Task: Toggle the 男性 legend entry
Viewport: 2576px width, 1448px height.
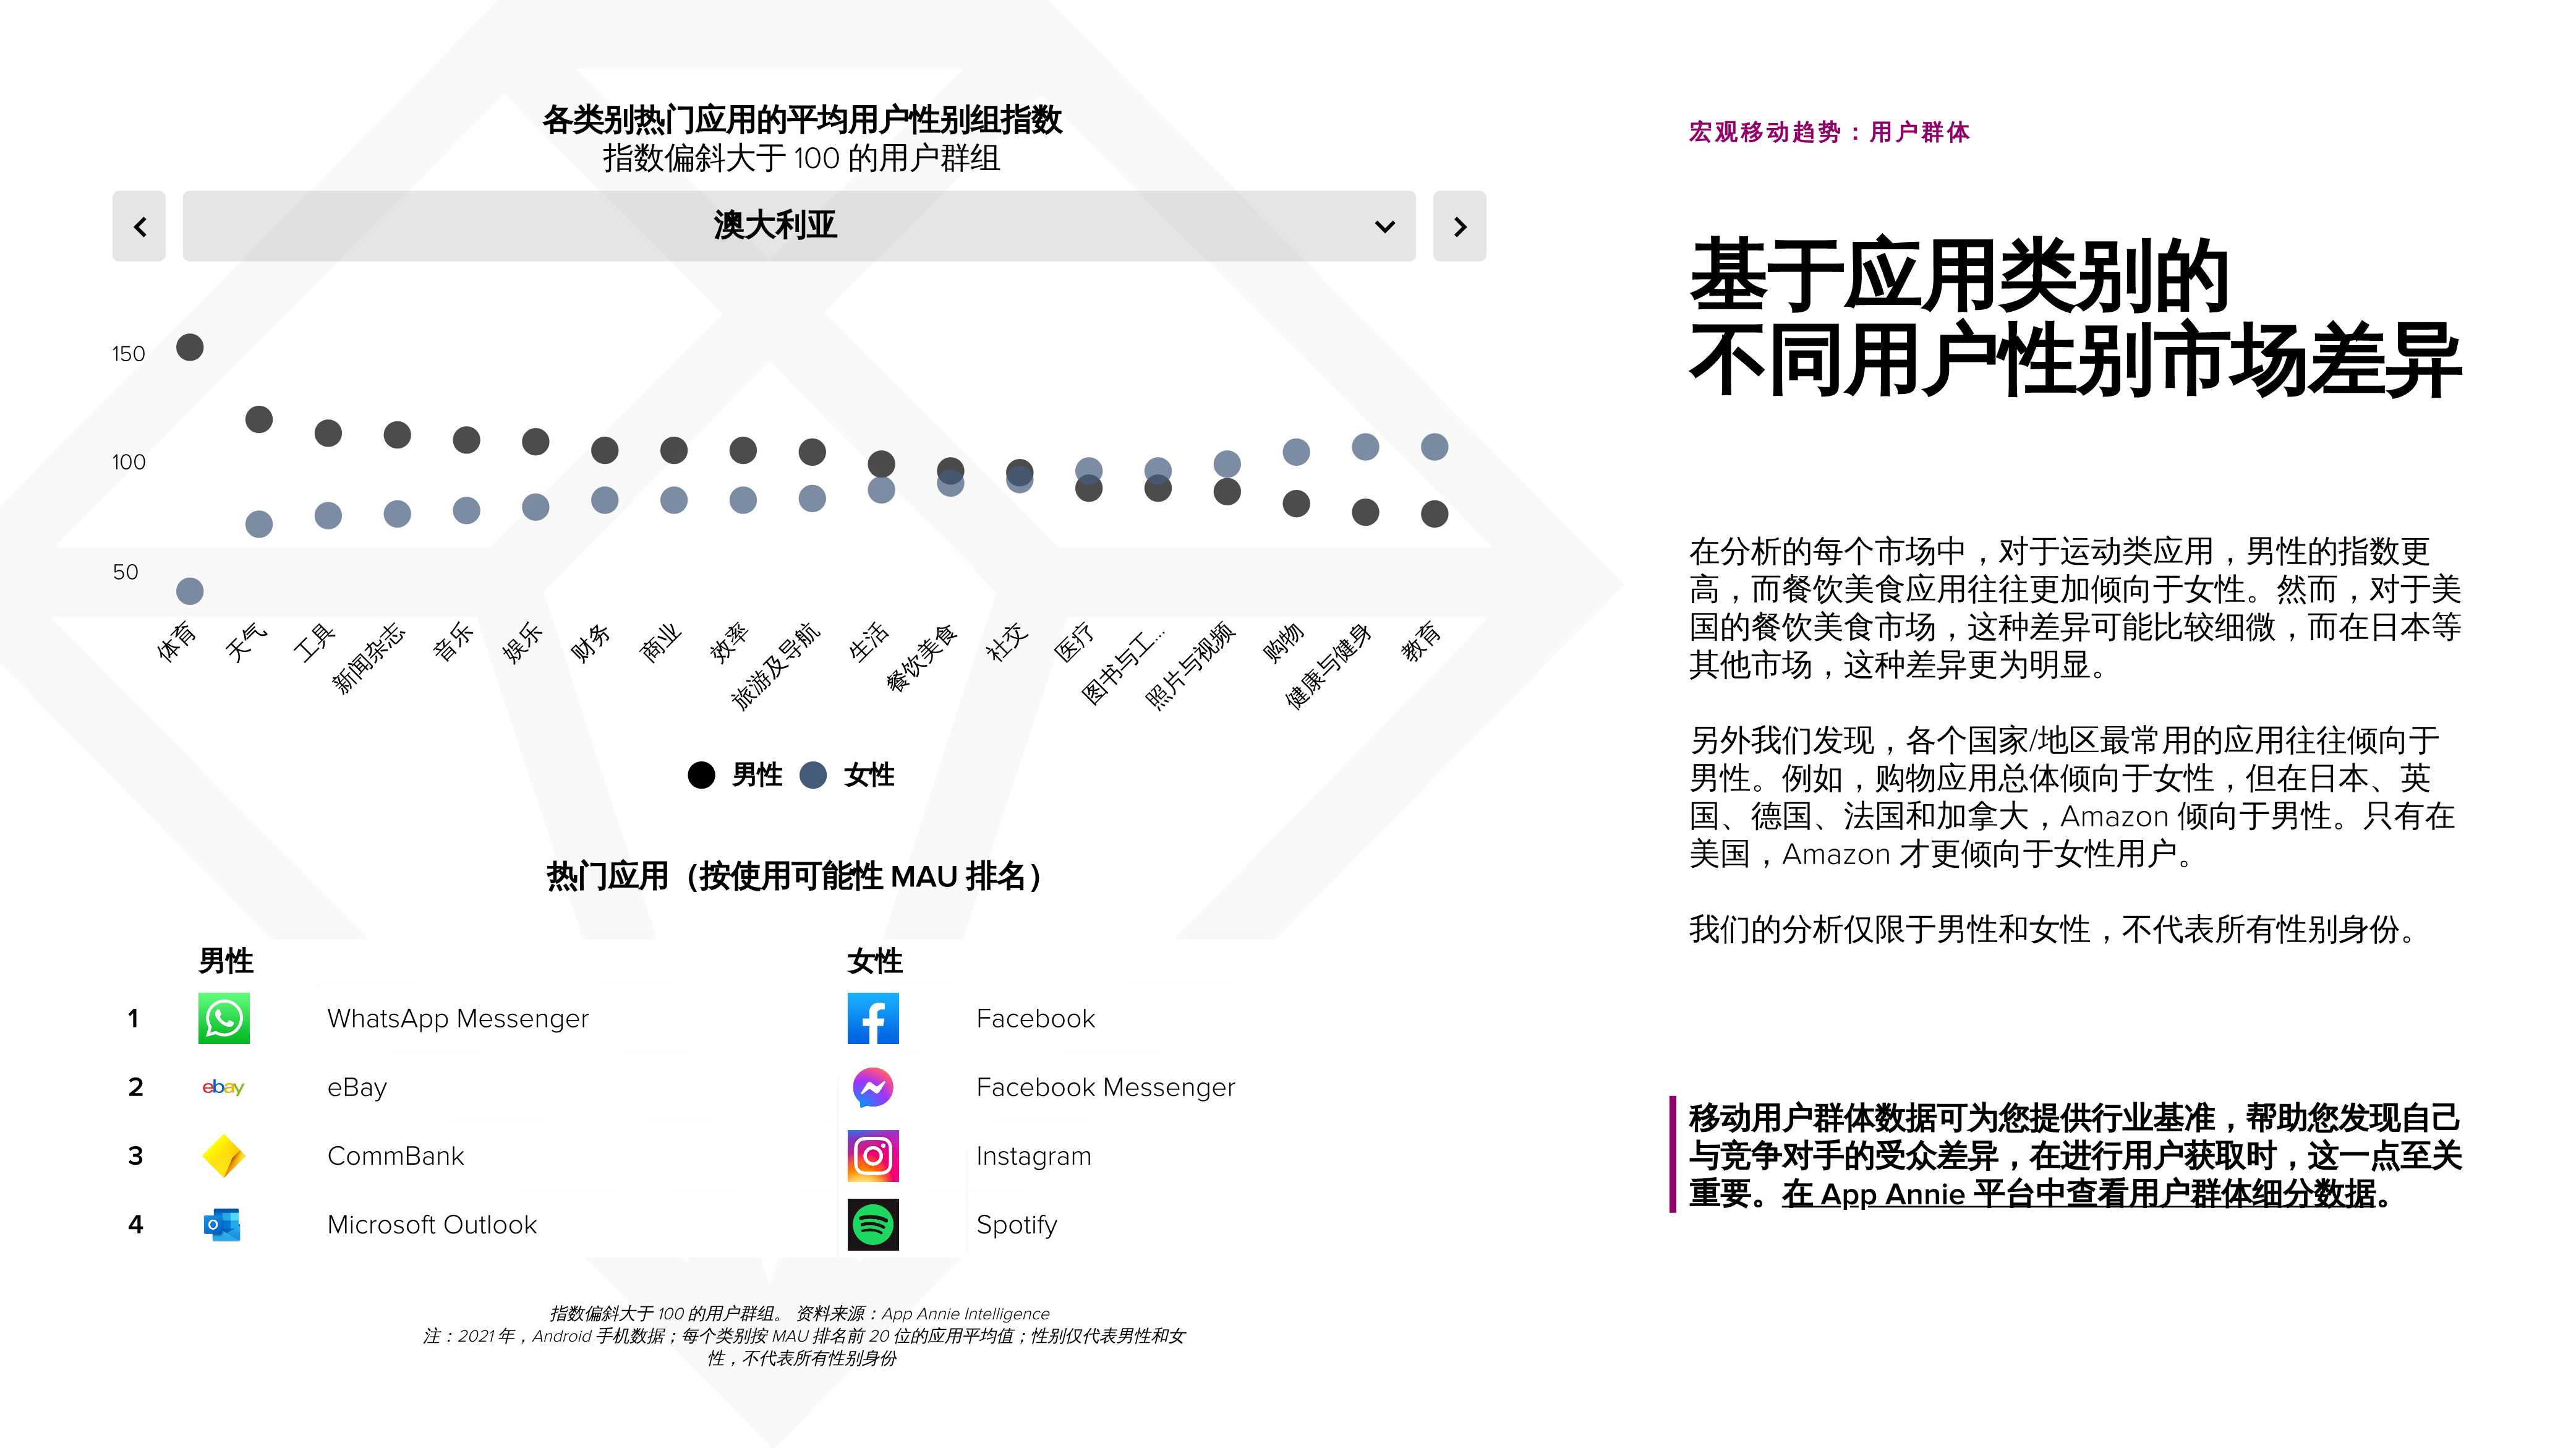Action: click(735, 775)
